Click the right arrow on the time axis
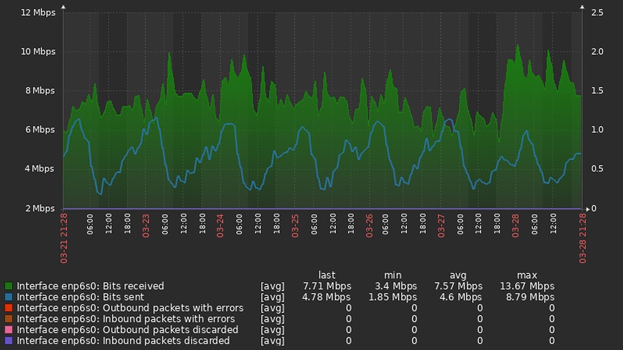Viewport: 623px width, 350px height. [x=588, y=208]
